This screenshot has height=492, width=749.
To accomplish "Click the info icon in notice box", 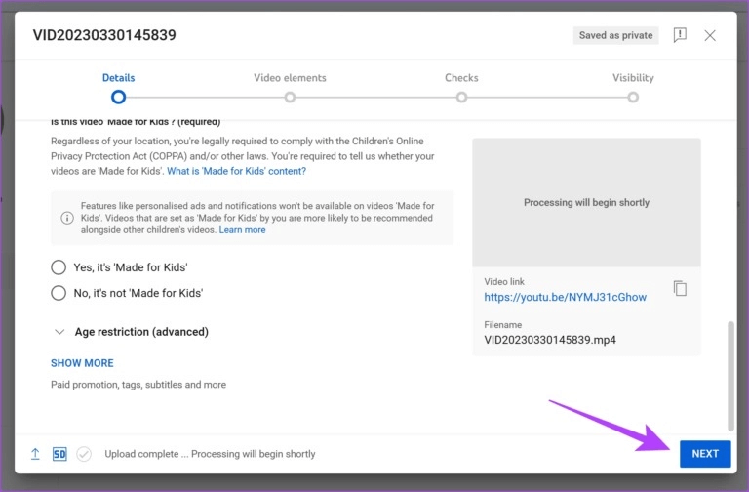I will coord(67,218).
